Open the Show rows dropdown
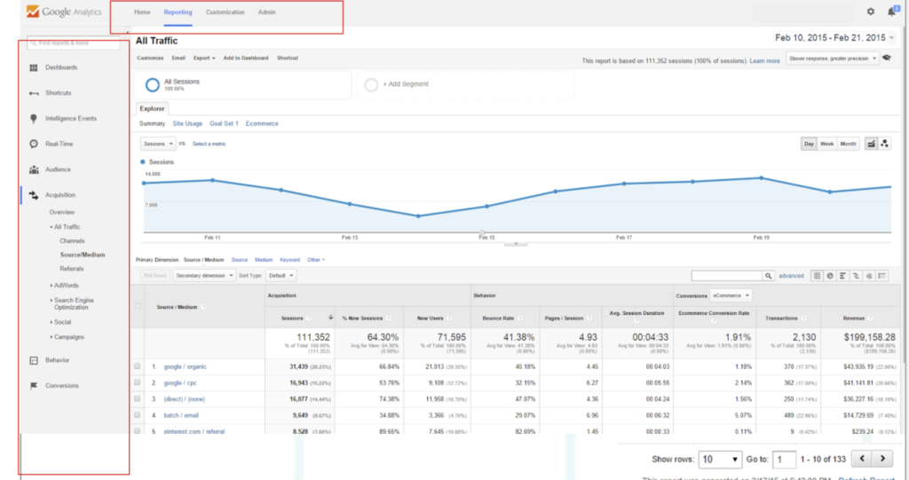Screen dimensions: 909x480 719,460
